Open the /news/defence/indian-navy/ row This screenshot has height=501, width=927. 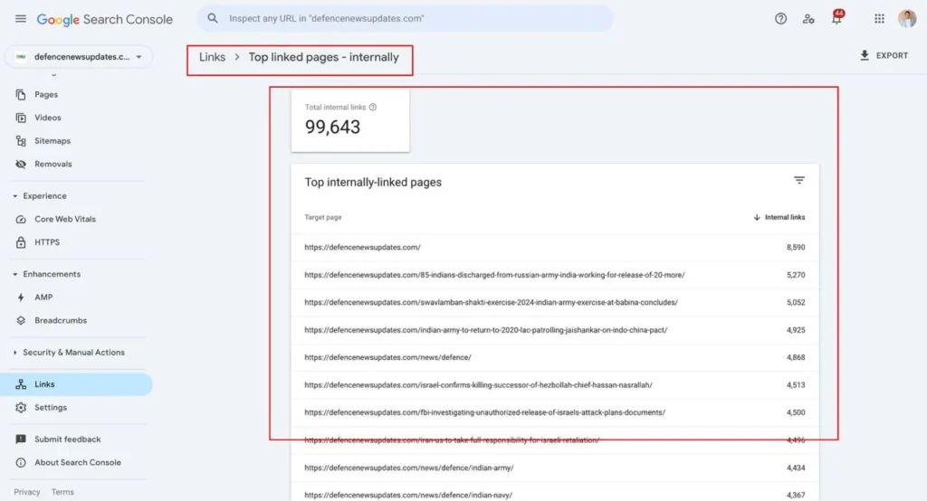(555, 494)
